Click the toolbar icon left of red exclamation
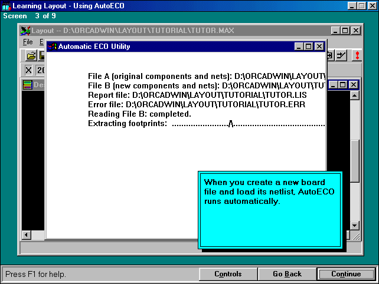The height and width of the screenshot is (284, 379). 341,55
